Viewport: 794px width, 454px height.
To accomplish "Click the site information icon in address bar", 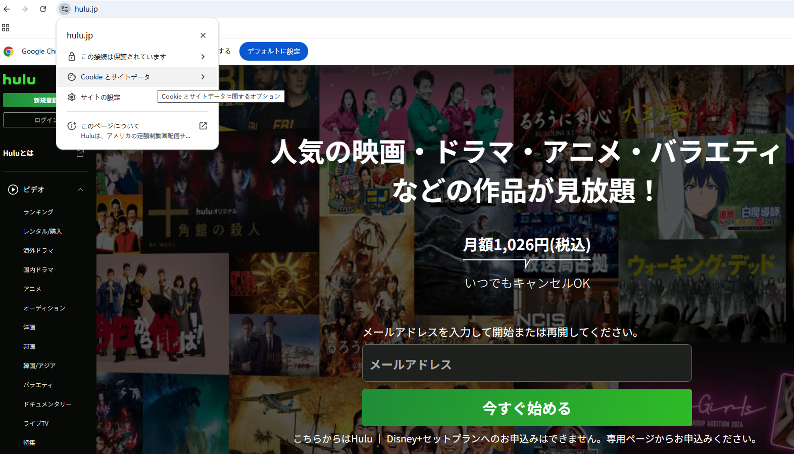I will [x=65, y=9].
